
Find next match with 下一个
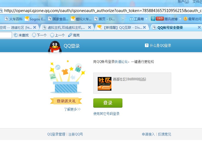coord(39,35)
